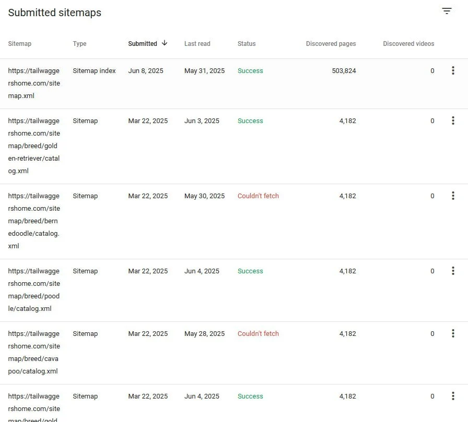Click the Discovered videos column header
468x422 pixels.
coord(408,44)
